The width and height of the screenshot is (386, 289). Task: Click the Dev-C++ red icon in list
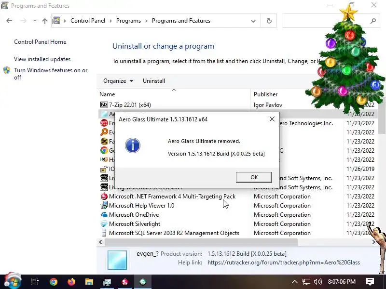104,123
